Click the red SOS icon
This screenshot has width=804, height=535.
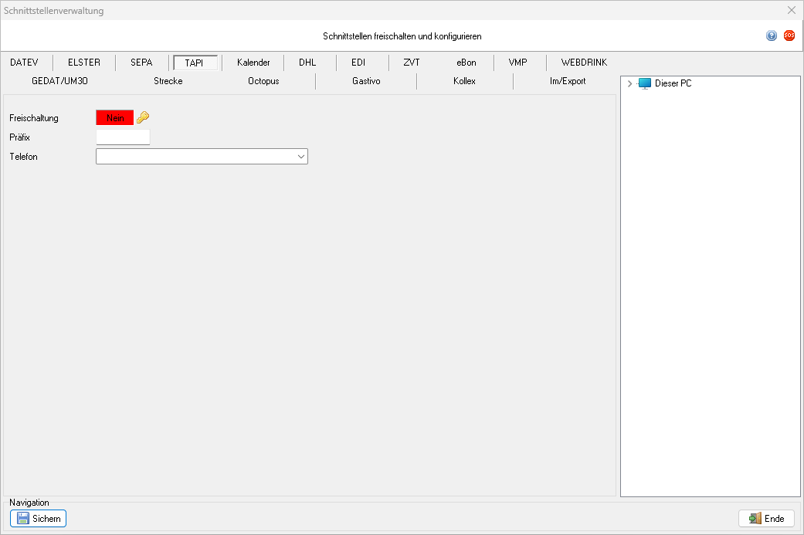789,36
